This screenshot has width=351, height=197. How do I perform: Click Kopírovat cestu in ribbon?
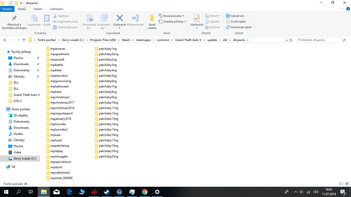66,22
